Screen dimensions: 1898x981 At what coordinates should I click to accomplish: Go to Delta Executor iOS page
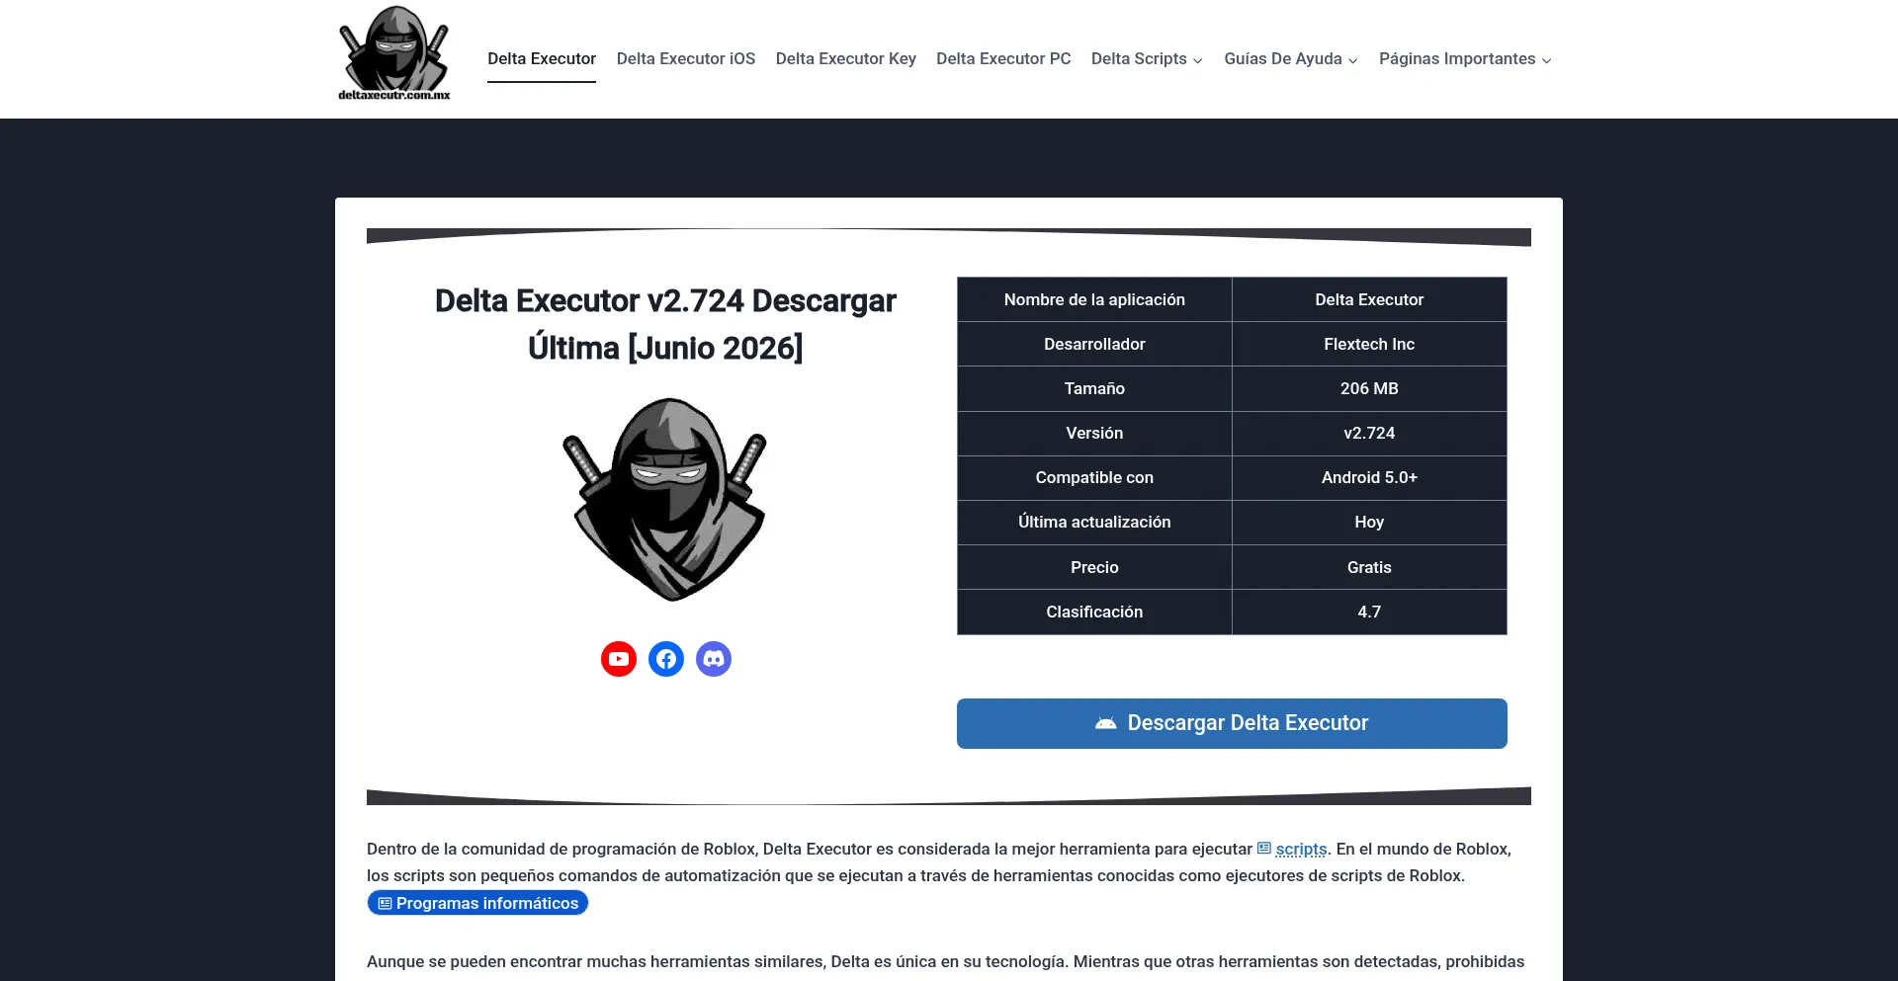coord(686,59)
